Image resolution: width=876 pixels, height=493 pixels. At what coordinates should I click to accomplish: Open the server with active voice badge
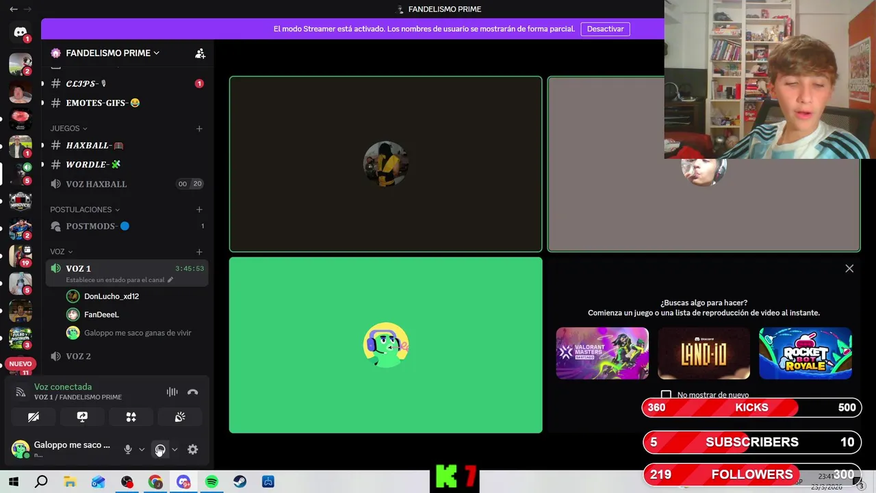tap(21, 173)
